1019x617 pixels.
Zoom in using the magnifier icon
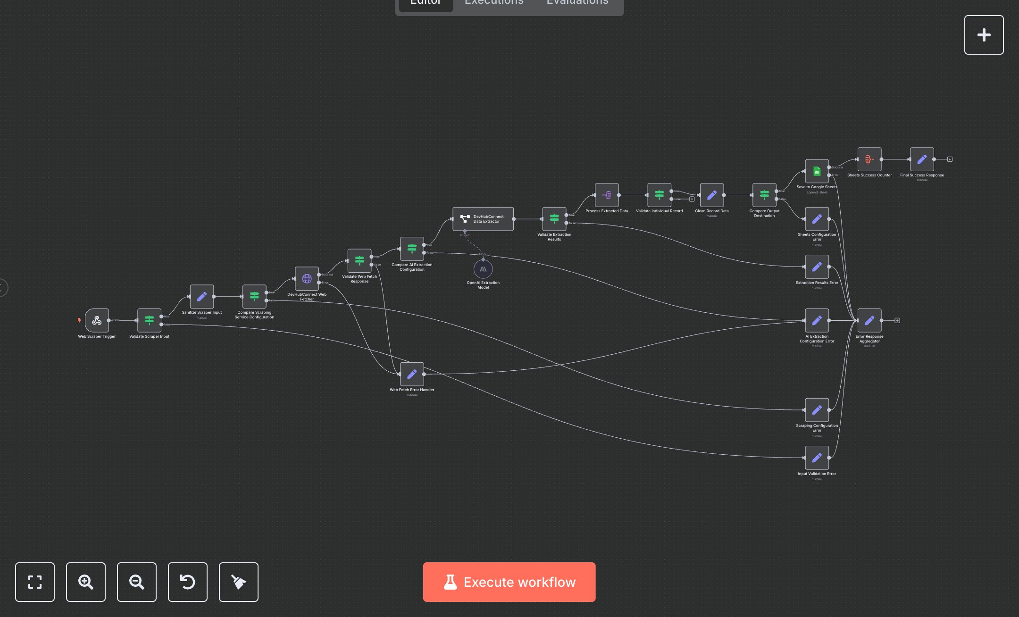coord(85,582)
